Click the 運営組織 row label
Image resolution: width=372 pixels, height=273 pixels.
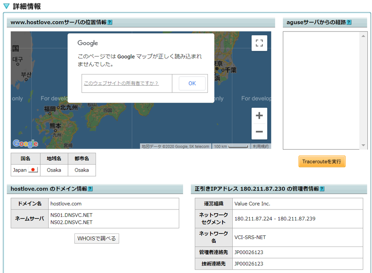pyautogui.click(x=213, y=204)
